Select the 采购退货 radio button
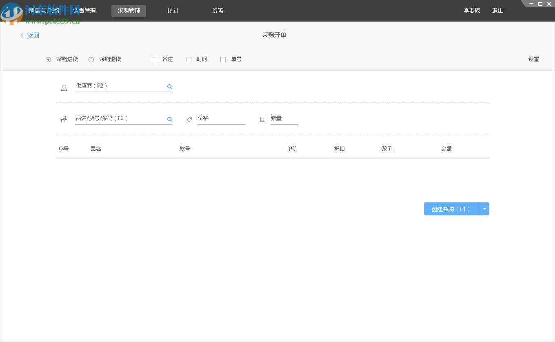555x342 pixels. (x=91, y=59)
